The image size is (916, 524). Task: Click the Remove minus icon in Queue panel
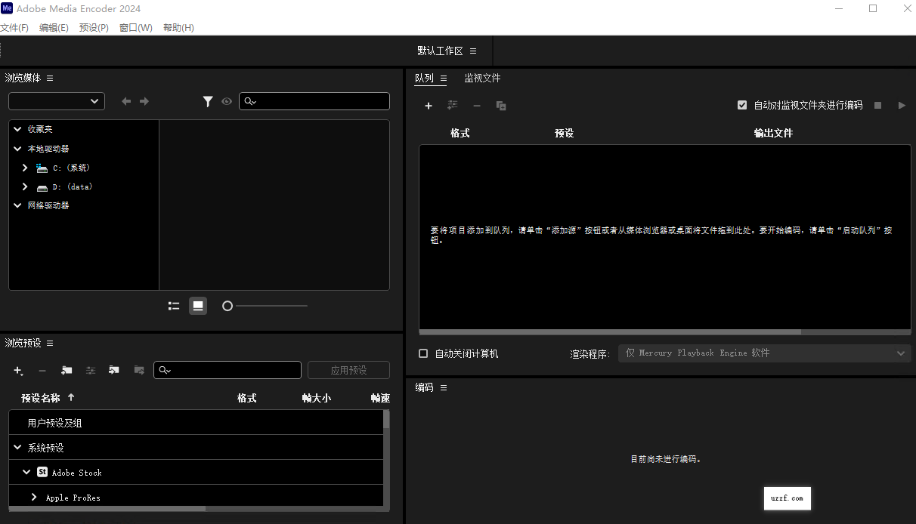pyautogui.click(x=476, y=106)
